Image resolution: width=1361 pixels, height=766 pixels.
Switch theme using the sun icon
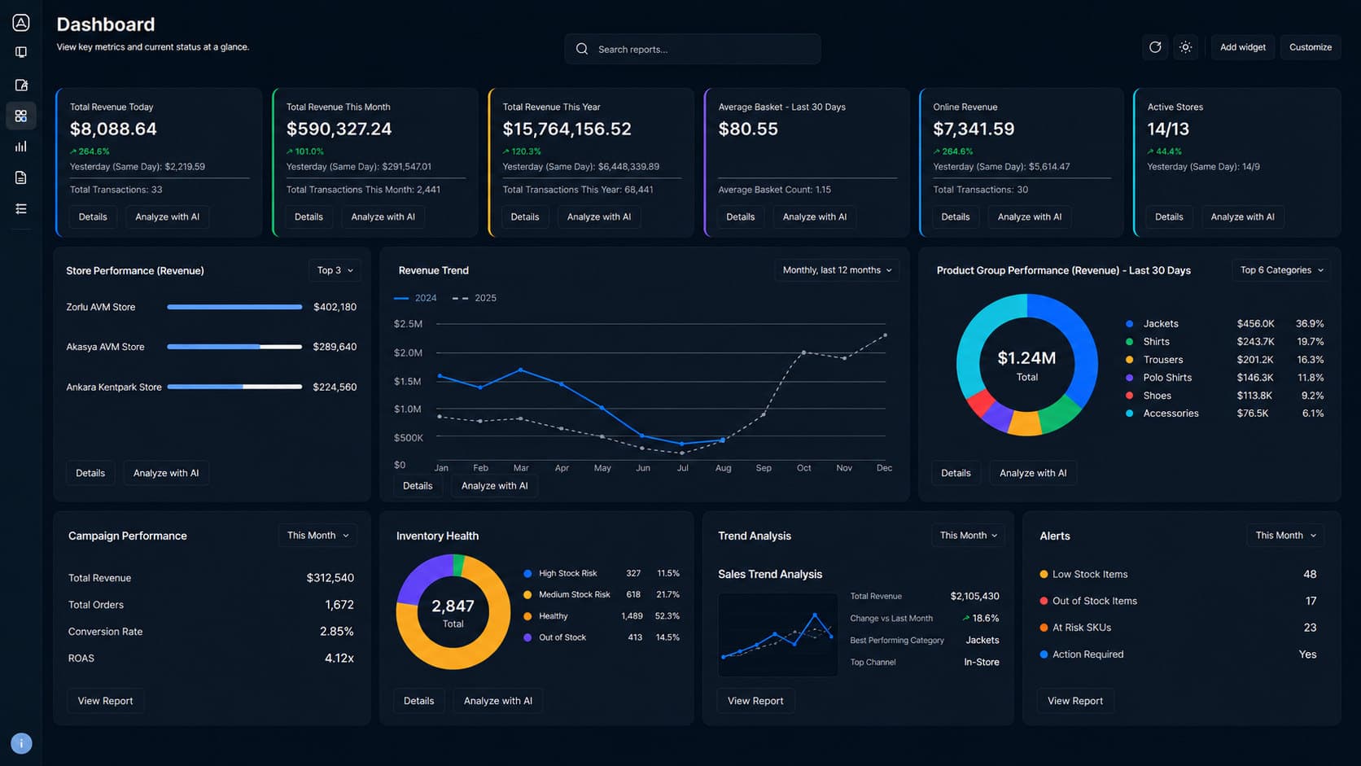pos(1186,47)
